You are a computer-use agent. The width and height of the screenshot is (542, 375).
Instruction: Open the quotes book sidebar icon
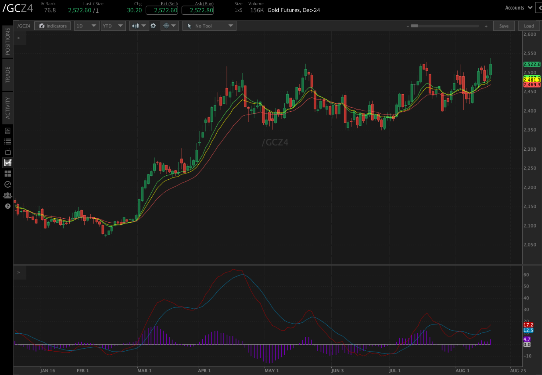pyautogui.click(x=7, y=130)
